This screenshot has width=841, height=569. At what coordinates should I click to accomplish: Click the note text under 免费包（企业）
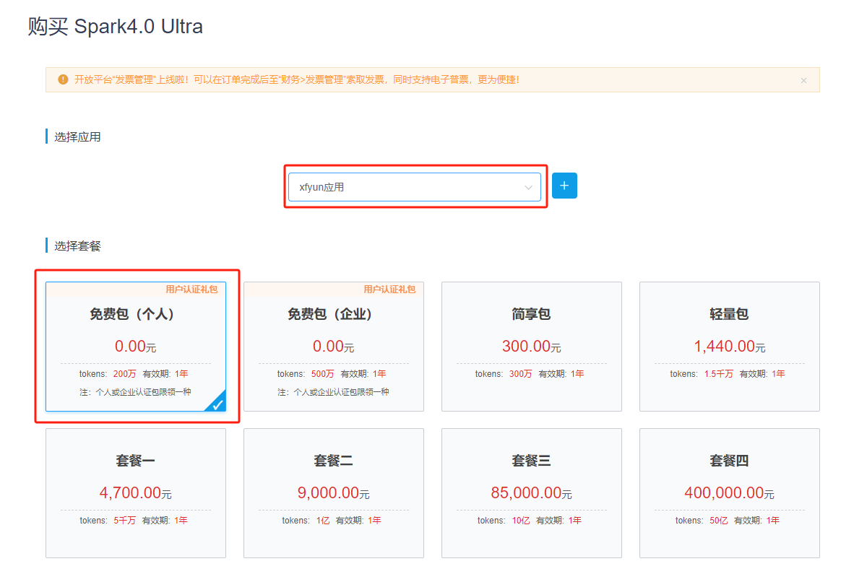click(x=333, y=392)
